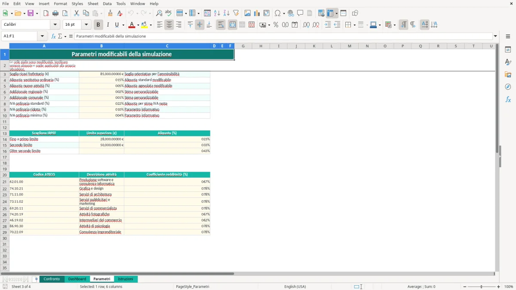Click the font color red A swatch
Screen dimensions: 516x290
(131, 25)
